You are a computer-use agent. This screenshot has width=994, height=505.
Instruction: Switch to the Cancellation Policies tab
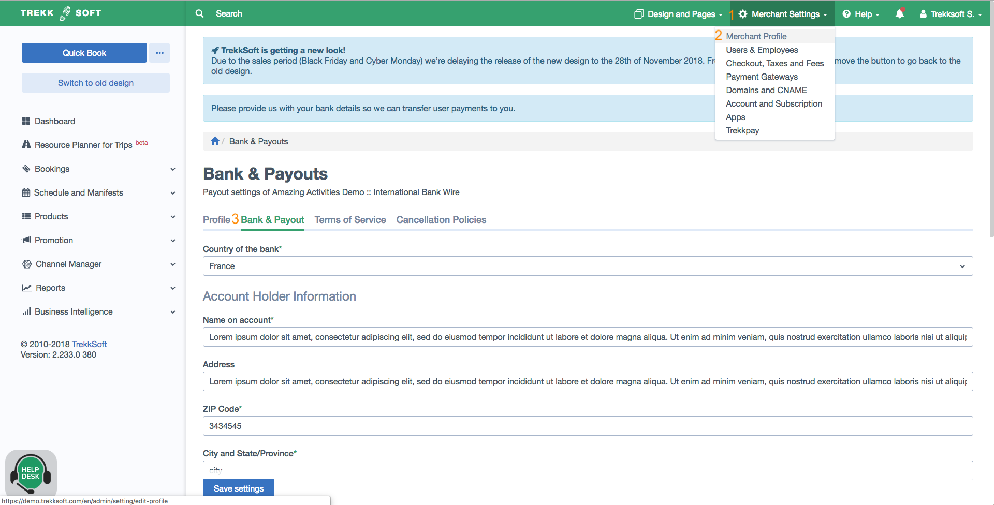pos(441,219)
